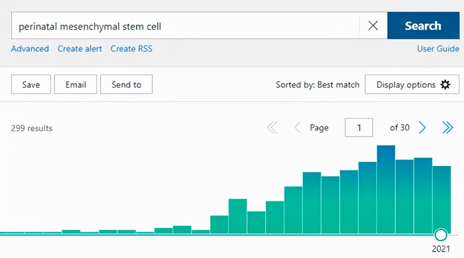Screen dimensions: 464x258
Task: Click the Search button
Action: coord(423,26)
